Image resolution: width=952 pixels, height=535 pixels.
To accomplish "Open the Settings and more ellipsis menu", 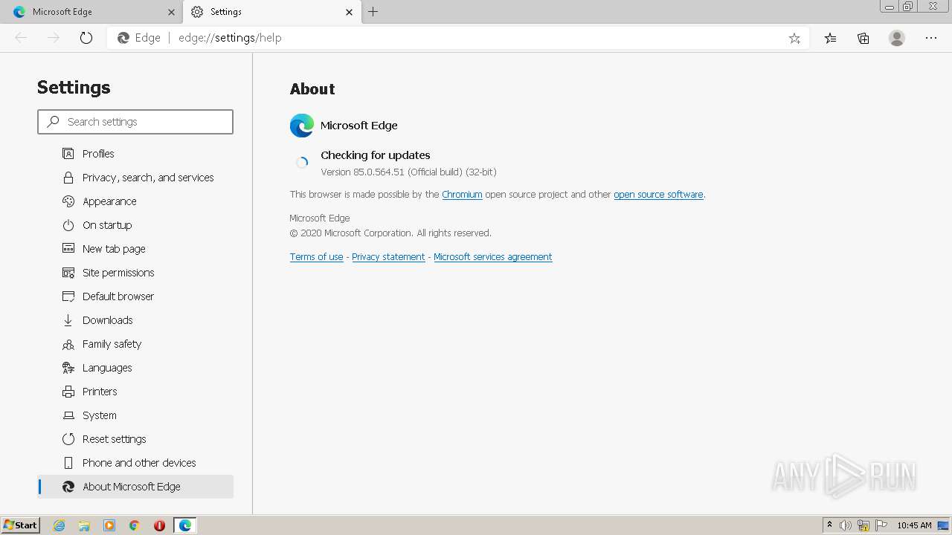I will (931, 38).
